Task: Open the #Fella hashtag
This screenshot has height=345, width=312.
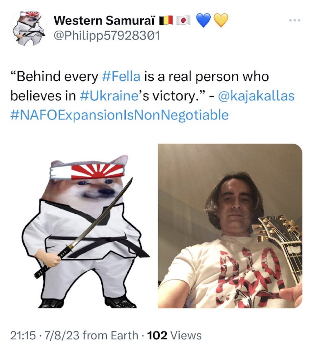Action: pos(121,76)
